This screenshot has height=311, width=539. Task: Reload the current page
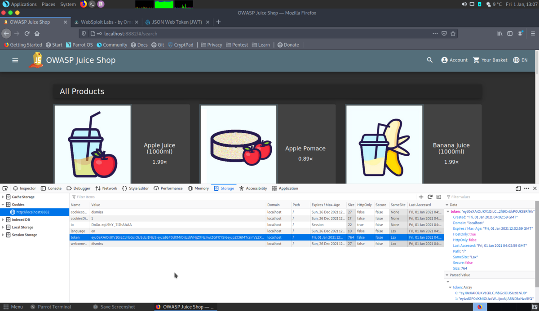27,34
